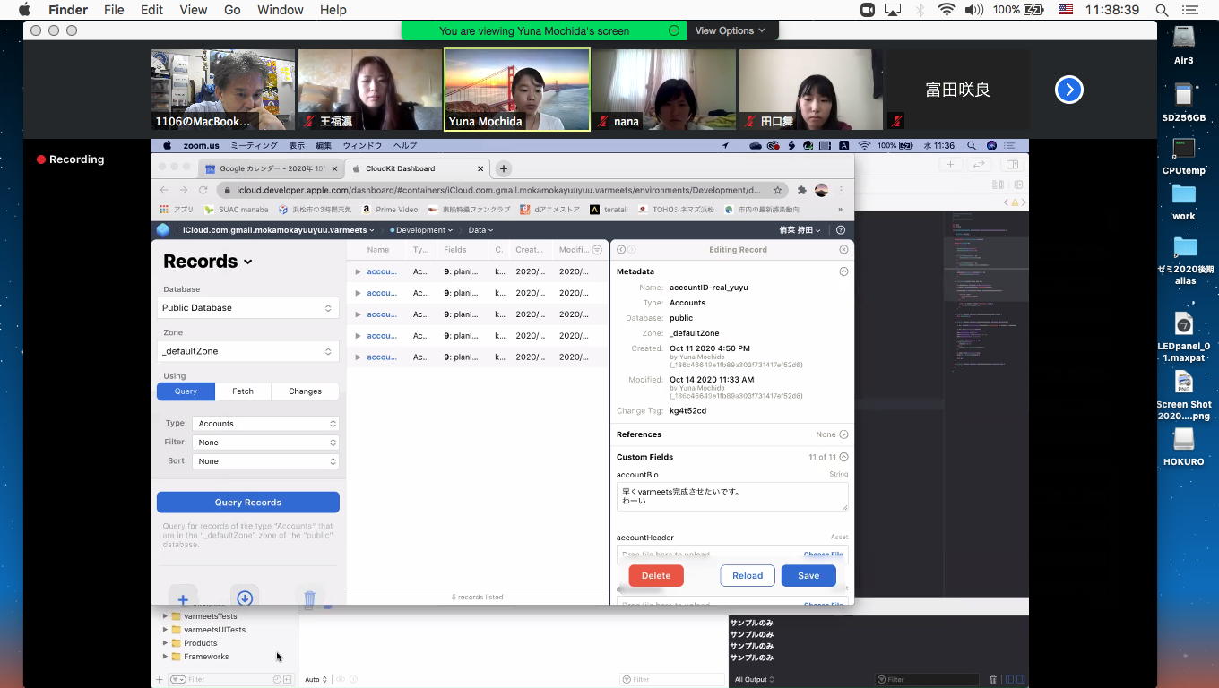Open the View menu
1219x688 pixels.
point(193,10)
